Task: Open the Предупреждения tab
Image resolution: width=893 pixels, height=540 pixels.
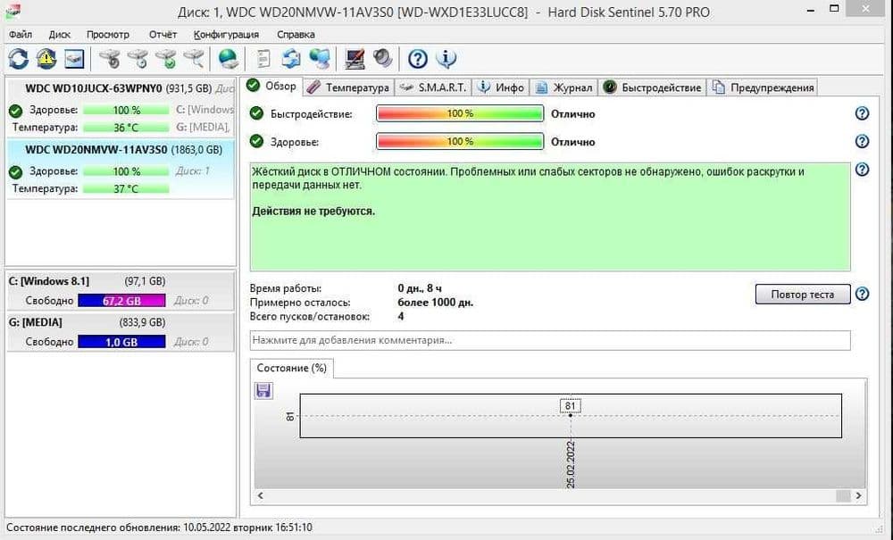Action: point(763,87)
